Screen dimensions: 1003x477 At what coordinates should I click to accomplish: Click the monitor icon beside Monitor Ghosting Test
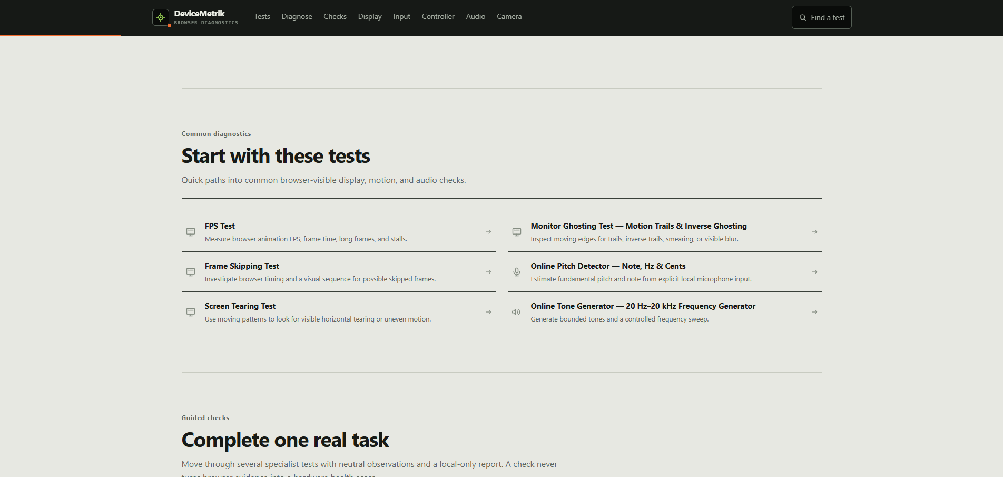pos(517,232)
